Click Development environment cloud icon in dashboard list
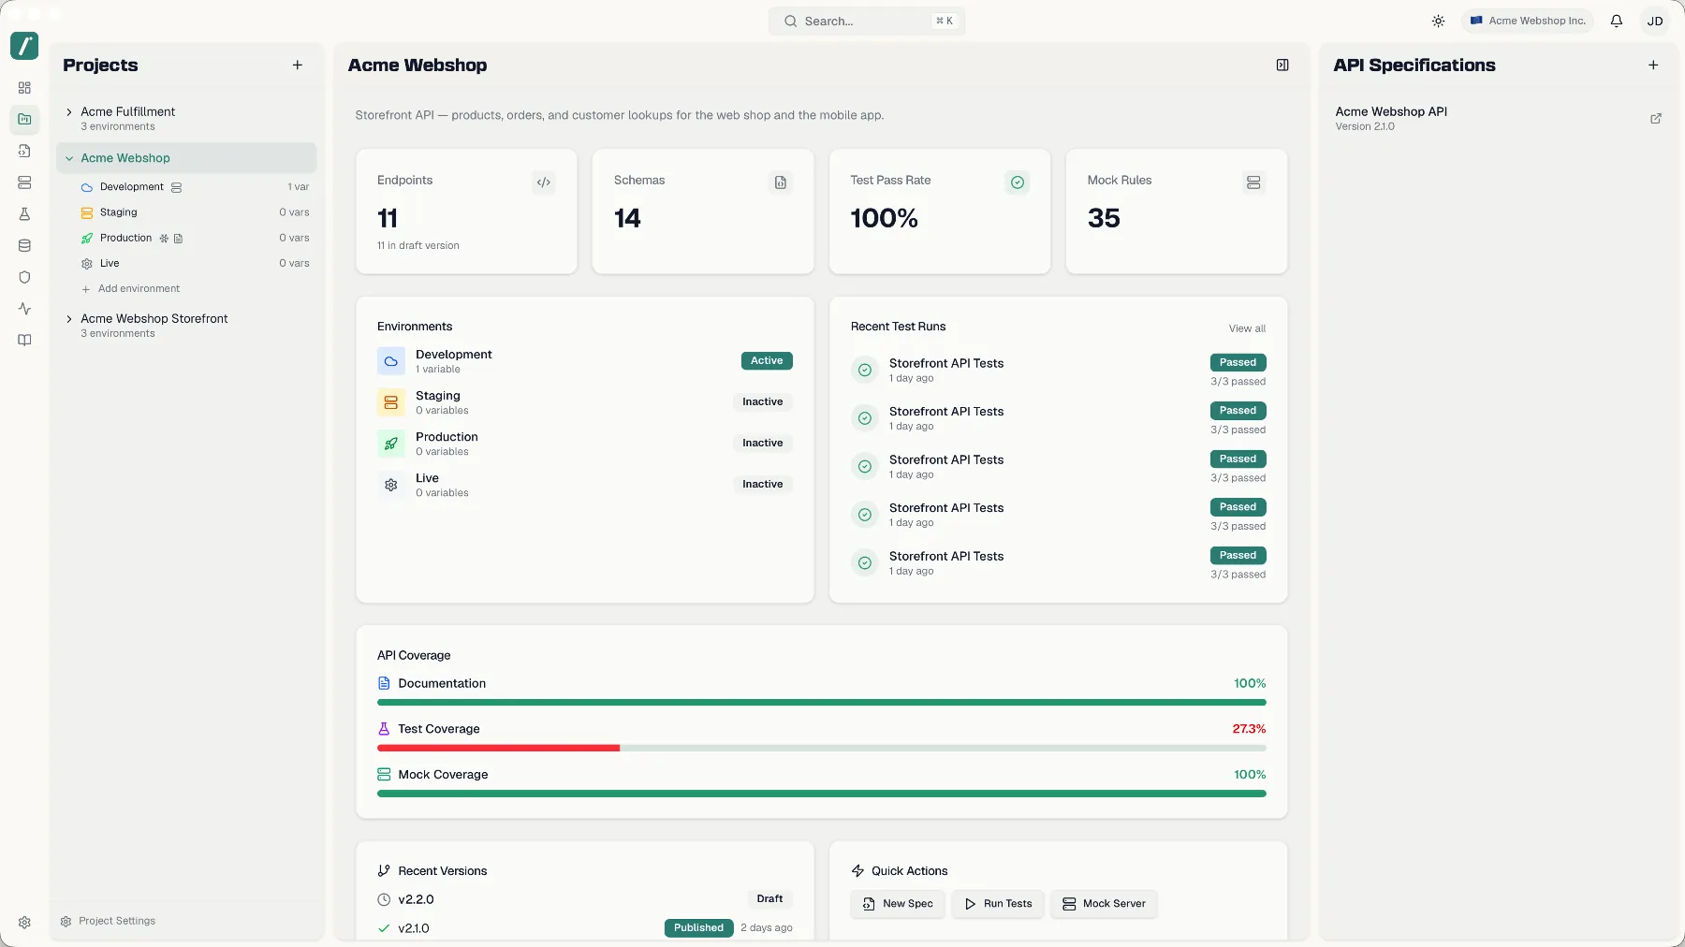Image resolution: width=1685 pixels, height=947 pixels. [x=391, y=361]
